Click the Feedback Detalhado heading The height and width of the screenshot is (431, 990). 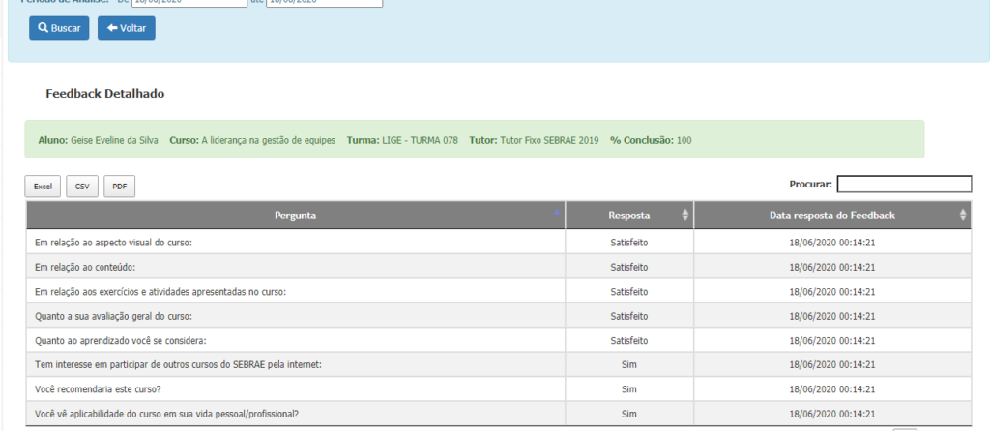(104, 94)
